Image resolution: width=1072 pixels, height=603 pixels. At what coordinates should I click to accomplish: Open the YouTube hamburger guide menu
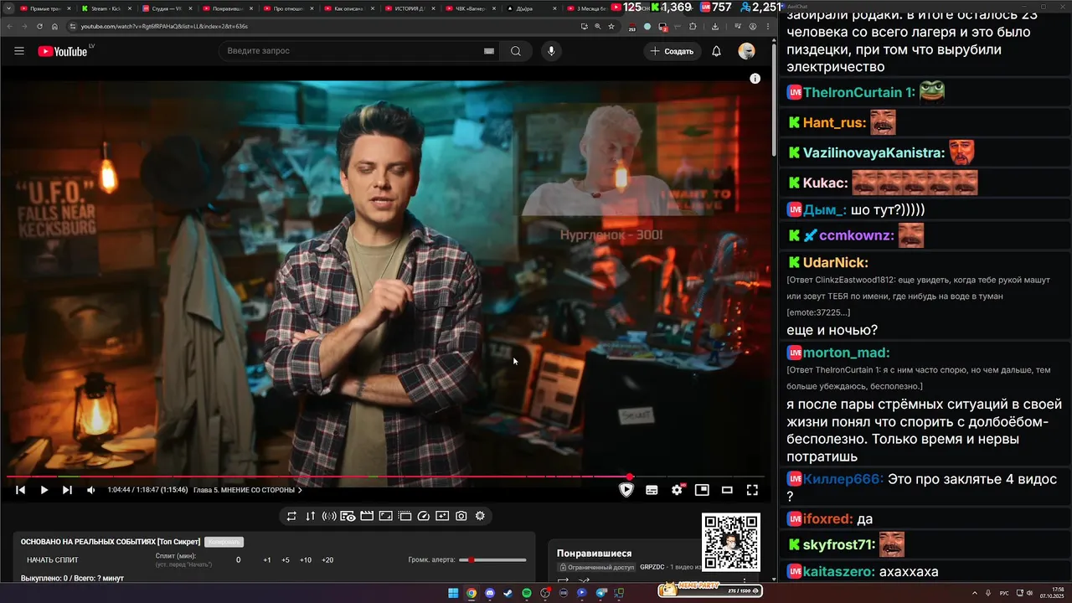point(19,51)
